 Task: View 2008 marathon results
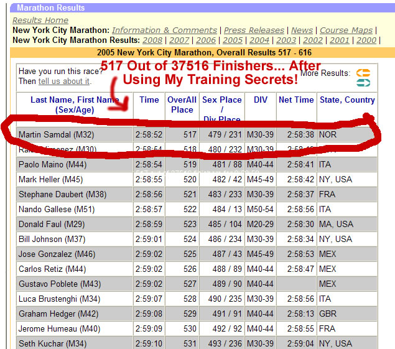pyautogui.click(x=152, y=40)
